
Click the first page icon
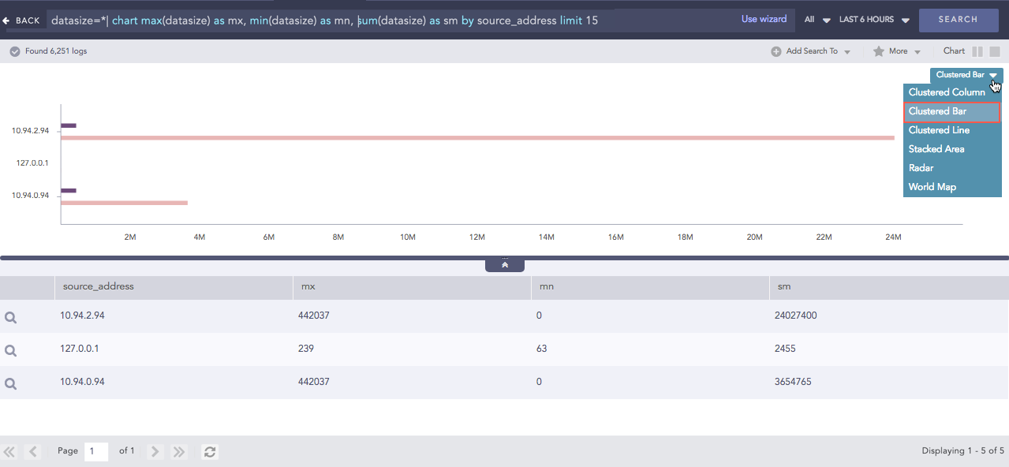pyautogui.click(x=9, y=451)
